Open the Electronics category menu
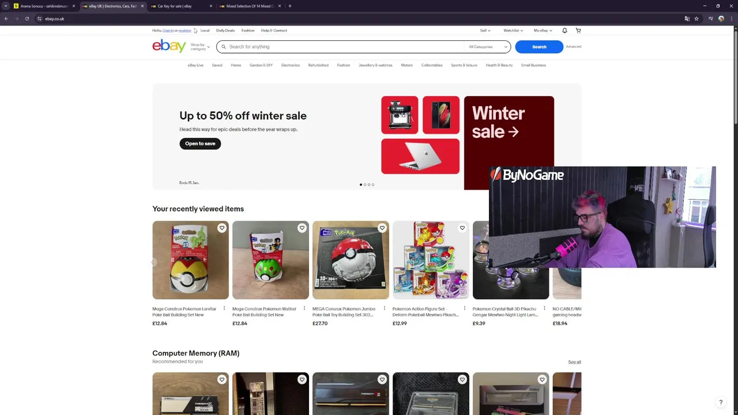The width and height of the screenshot is (738, 415). tap(291, 65)
